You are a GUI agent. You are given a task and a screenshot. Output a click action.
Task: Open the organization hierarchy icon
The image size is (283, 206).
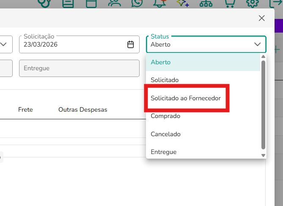coord(206,4)
